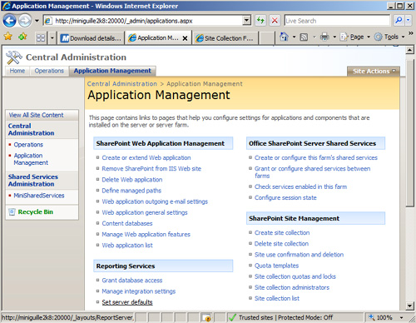Refresh the page with green arrows icon
The width and height of the screenshot is (416, 323).
click(260, 21)
